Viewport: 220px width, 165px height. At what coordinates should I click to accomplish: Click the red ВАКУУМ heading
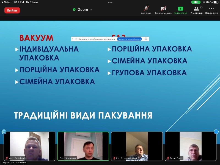[36, 38]
